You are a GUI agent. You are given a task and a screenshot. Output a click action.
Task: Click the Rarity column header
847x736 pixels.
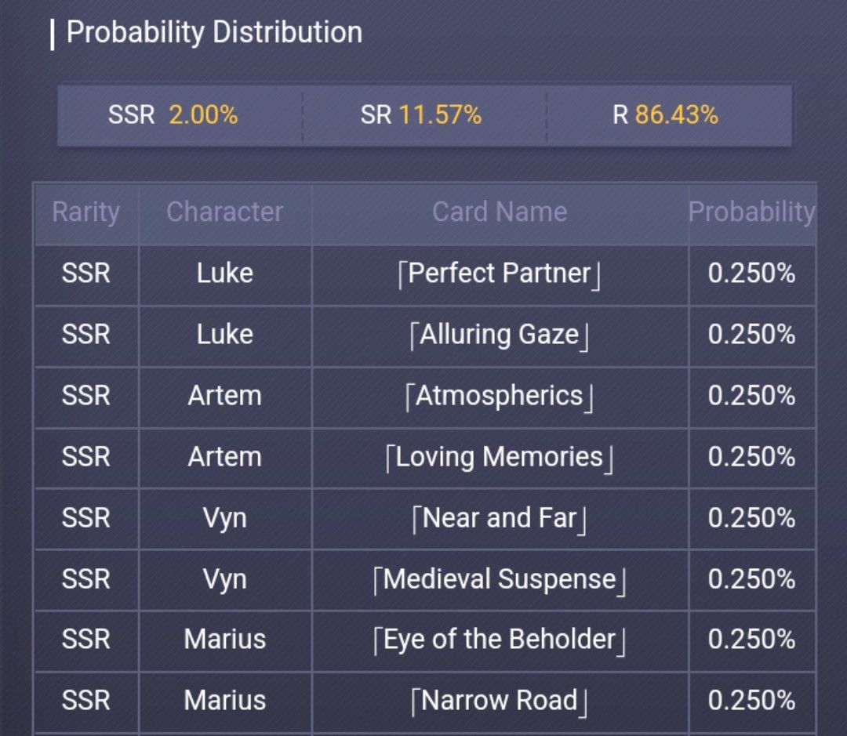86,212
